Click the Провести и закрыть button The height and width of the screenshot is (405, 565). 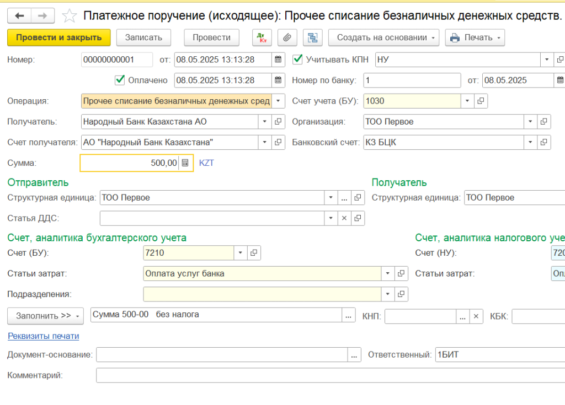[x=59, y=37]
